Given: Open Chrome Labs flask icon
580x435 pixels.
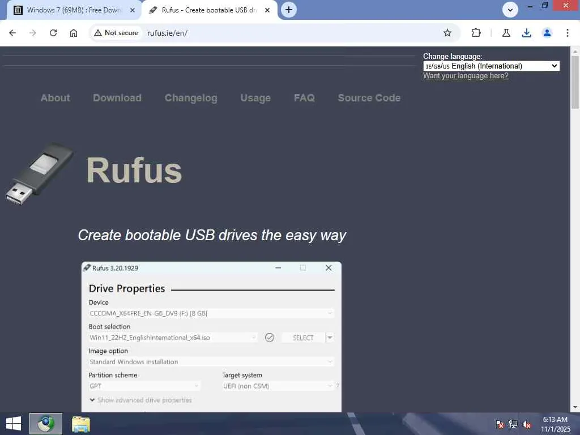Looking at the screenshot, I should 506,33.
